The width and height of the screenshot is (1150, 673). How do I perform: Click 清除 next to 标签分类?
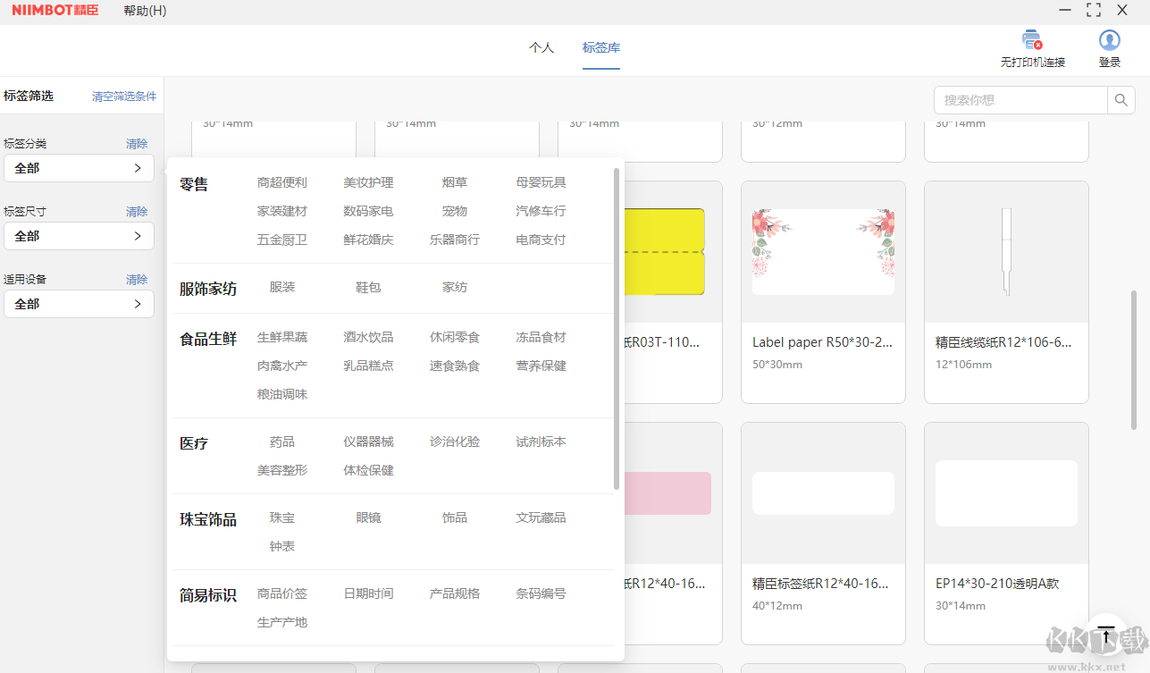coord(136,143)
